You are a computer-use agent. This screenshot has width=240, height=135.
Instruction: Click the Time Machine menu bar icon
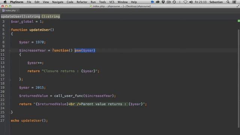(174, 2)
